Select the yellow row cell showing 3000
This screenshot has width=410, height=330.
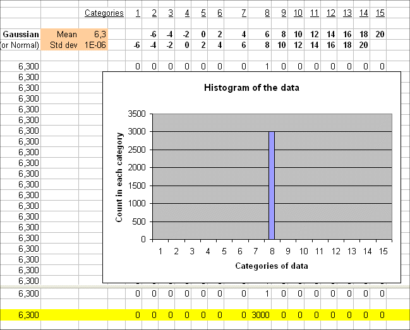(260, 314)
